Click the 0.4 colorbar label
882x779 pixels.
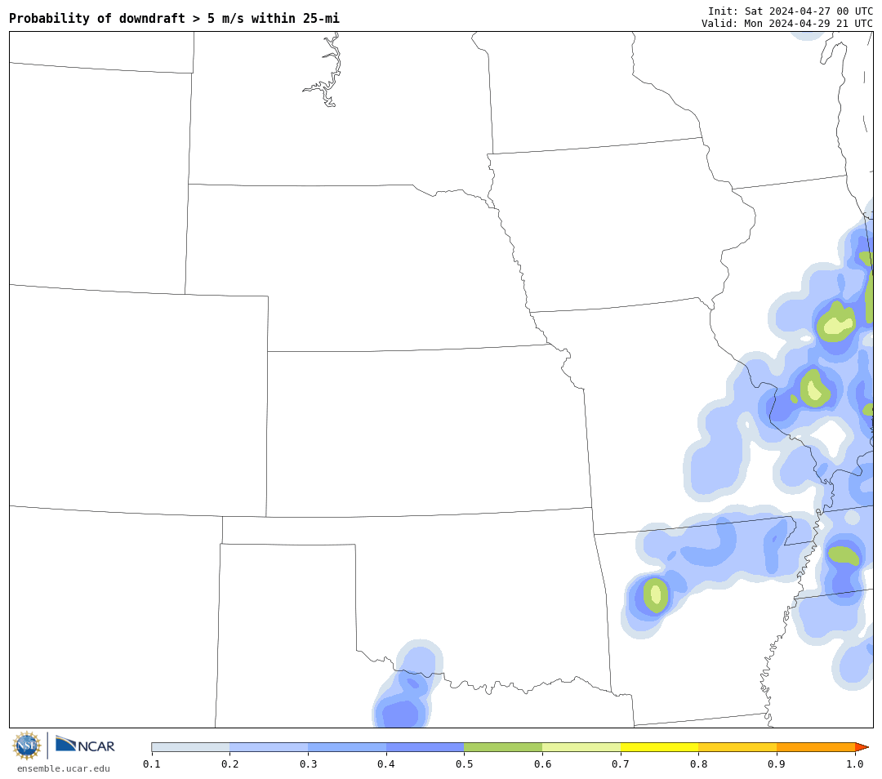385,763
